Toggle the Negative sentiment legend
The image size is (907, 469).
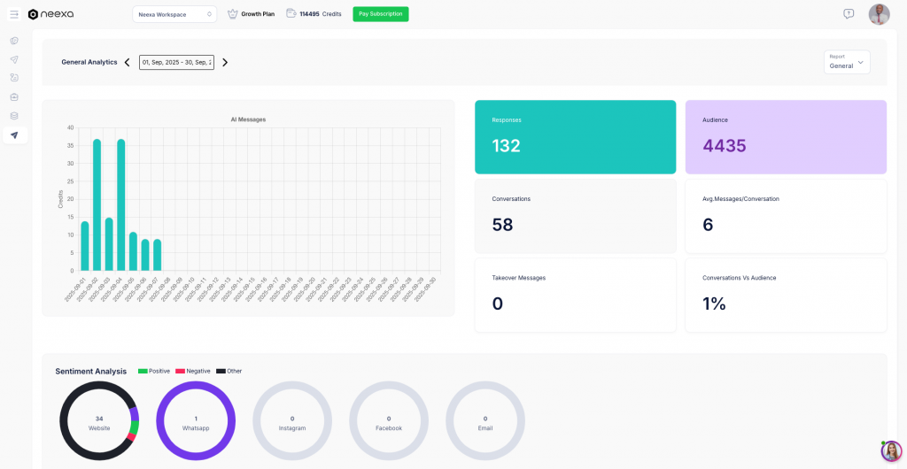pos(194,371)
